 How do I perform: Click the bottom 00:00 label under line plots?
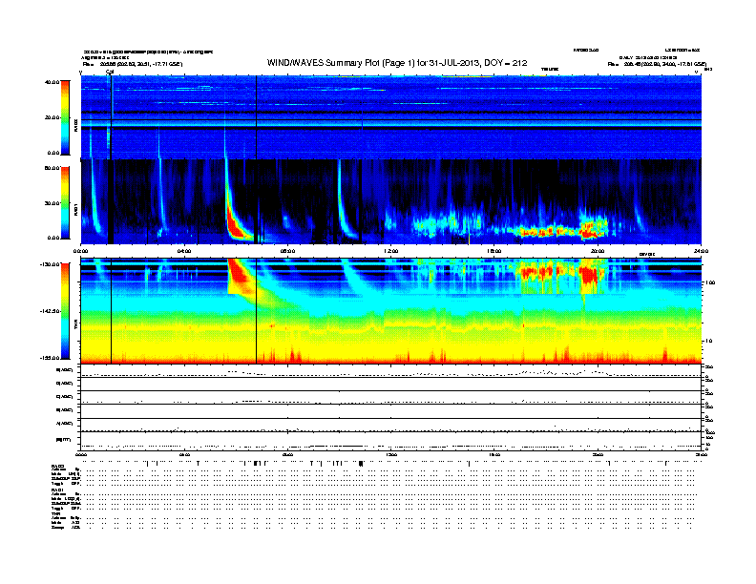[x=81, y=454]
